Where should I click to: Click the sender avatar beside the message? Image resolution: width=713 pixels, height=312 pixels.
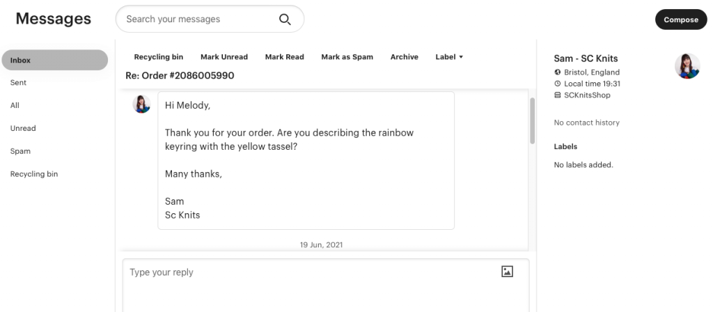point(141,104)
